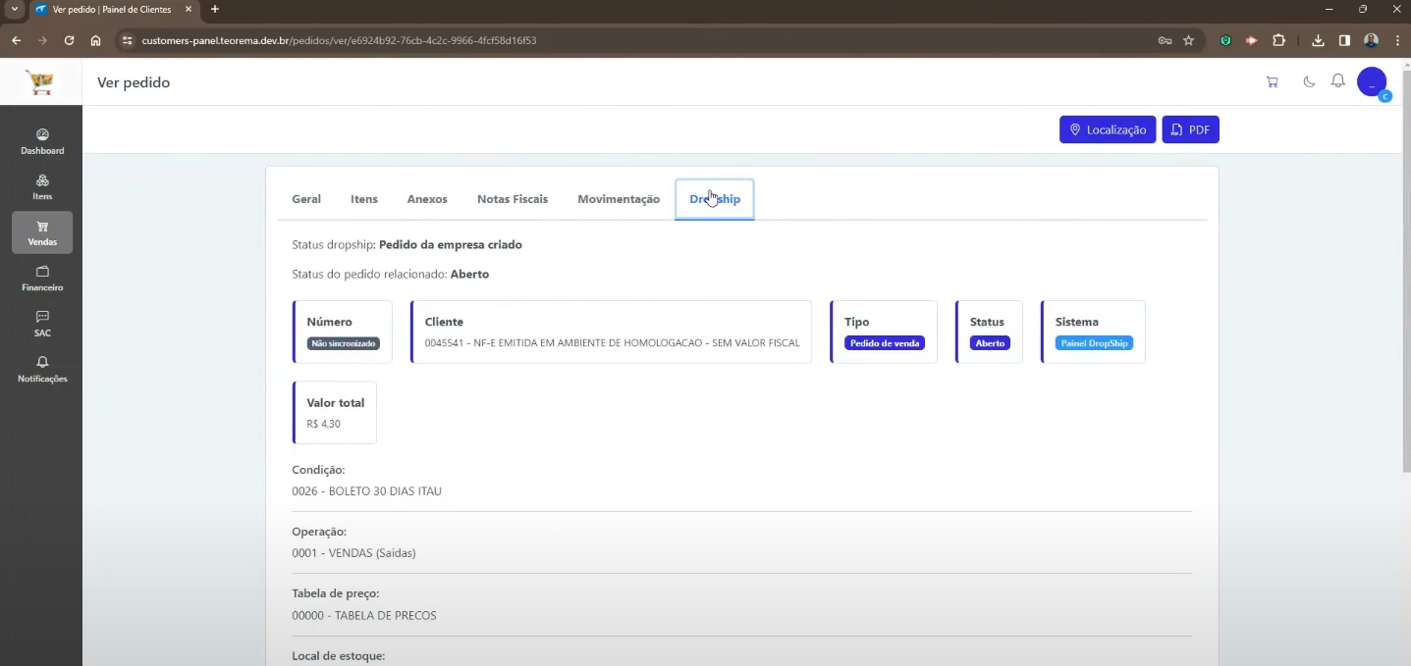
Task: Click the '00000 - TABELA DE PRECOS' text
Action: [x=364, y=616]
